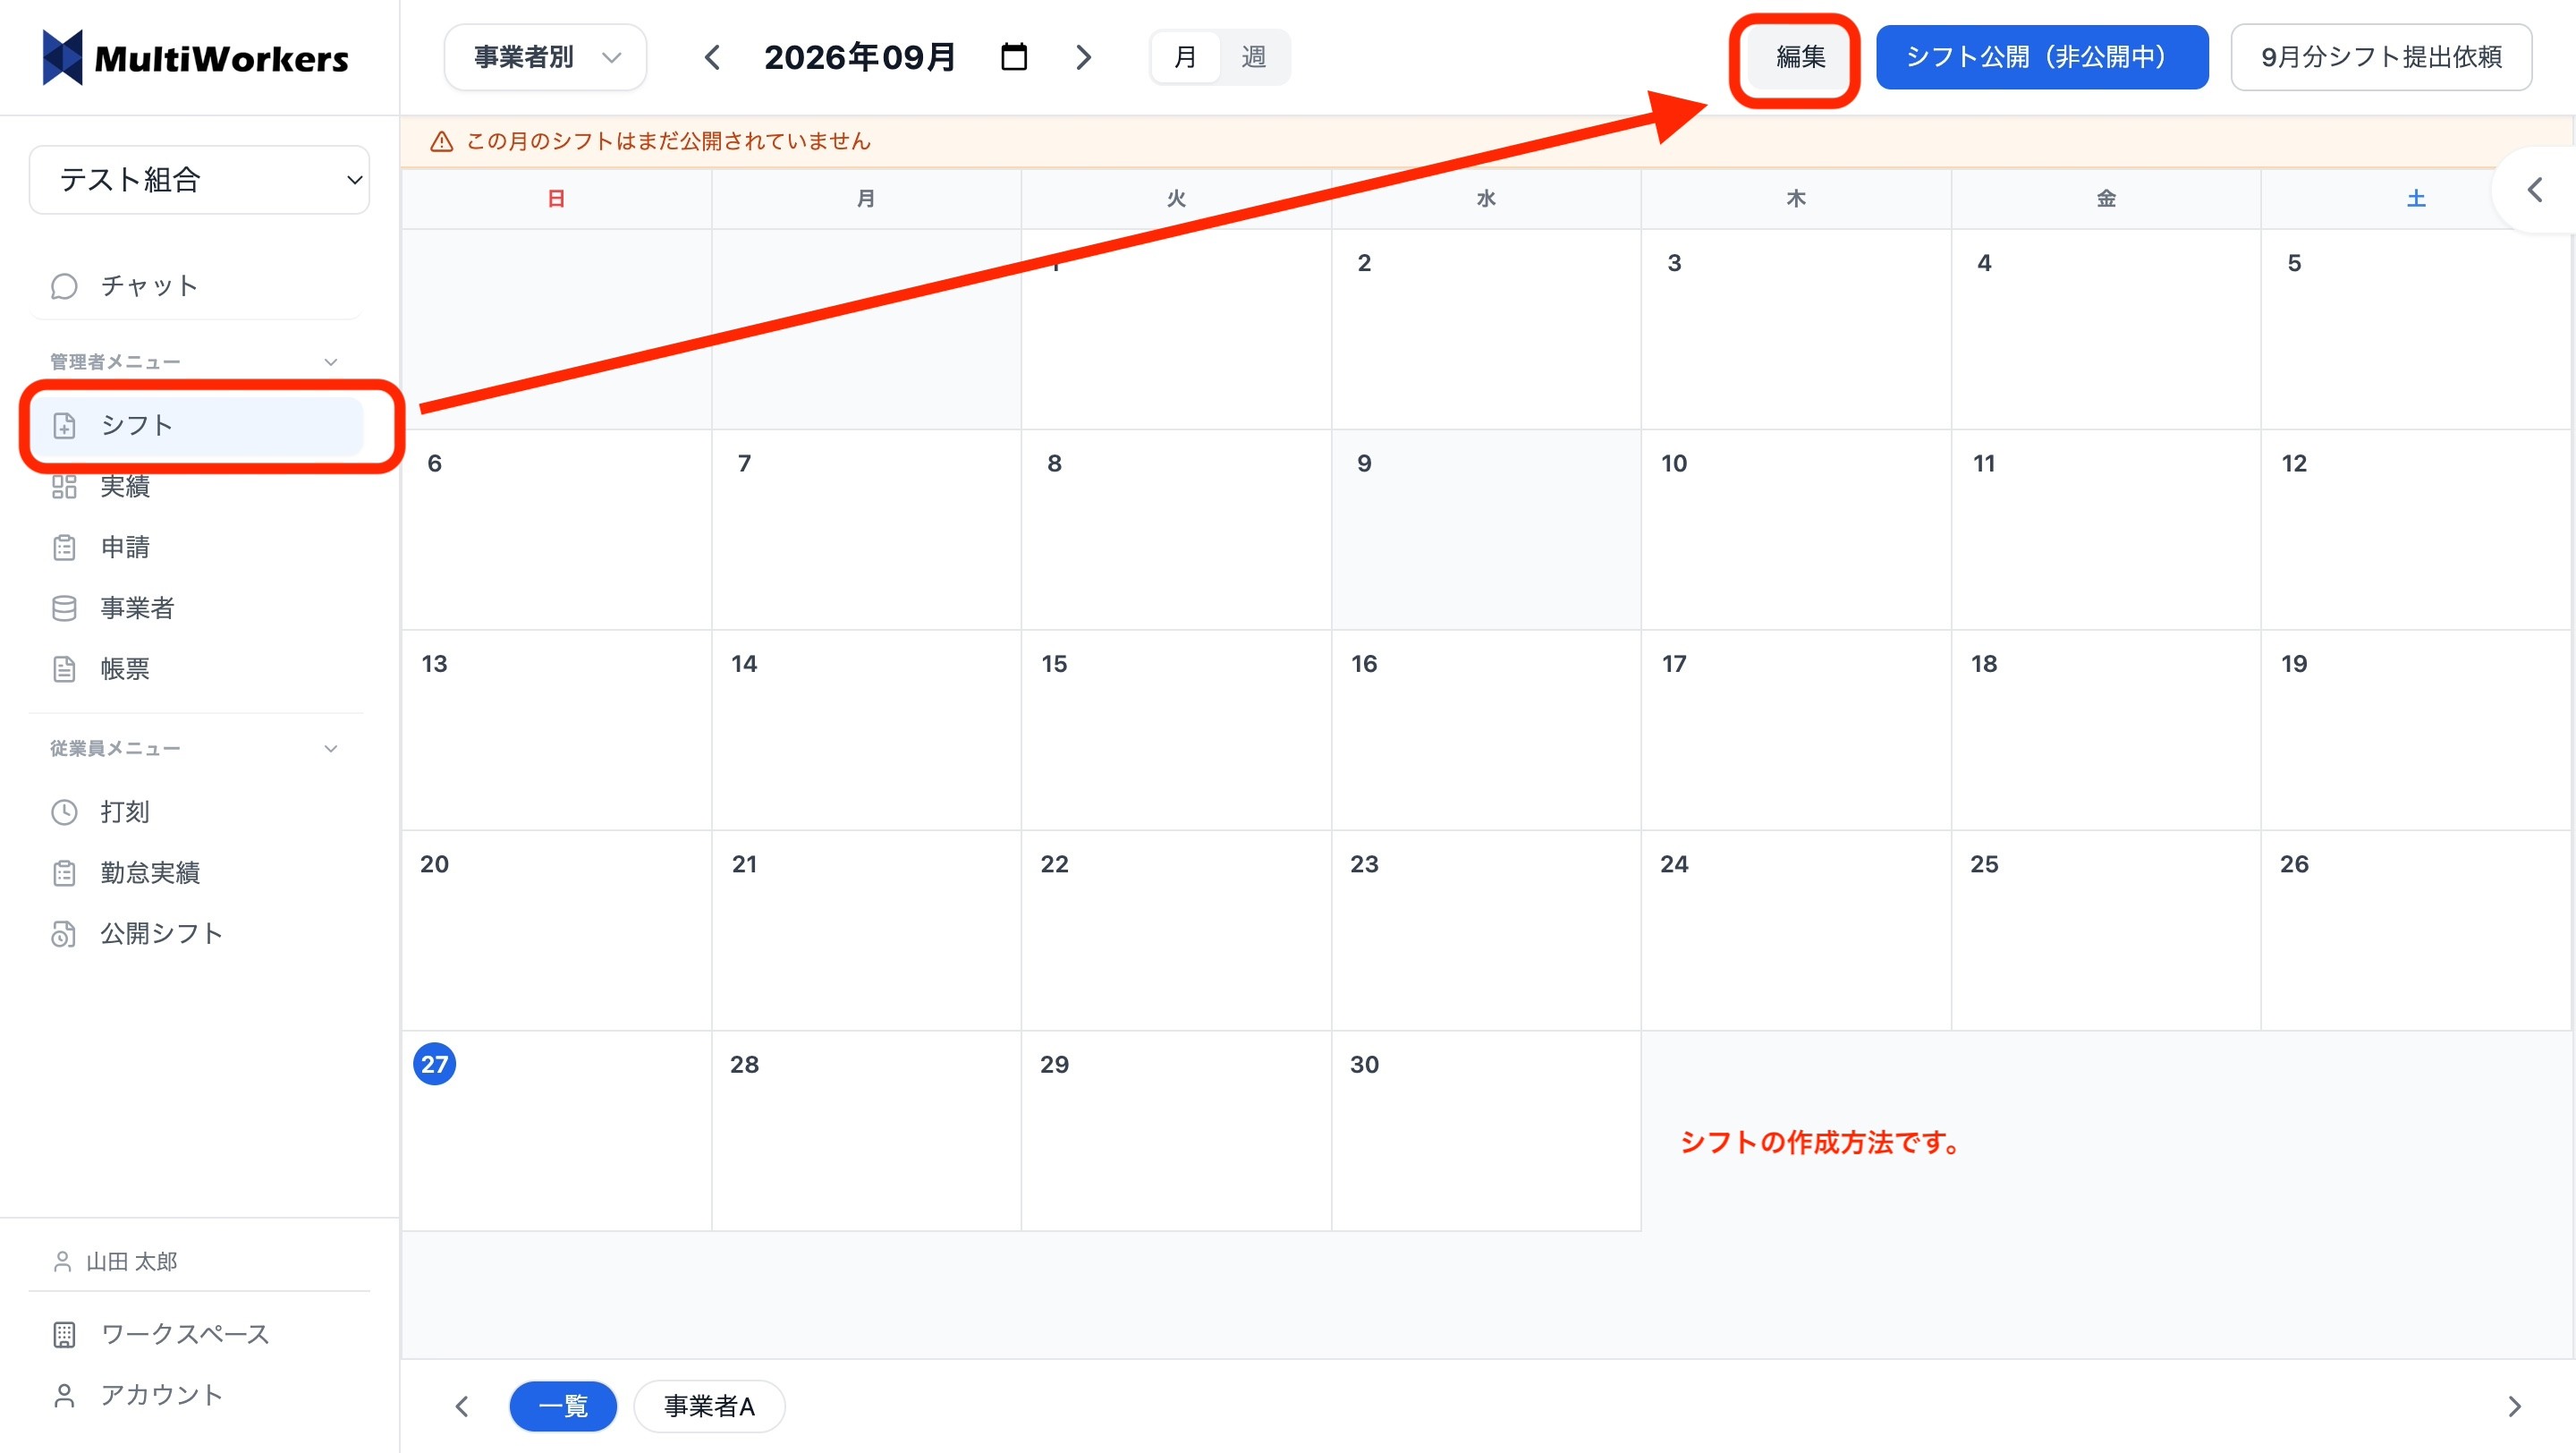Click the MultiWorkers logo
The width and height of the screenshot is (2576, 1453).
[196, 58]
